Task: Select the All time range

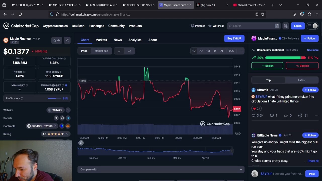Action: (222, 51)
